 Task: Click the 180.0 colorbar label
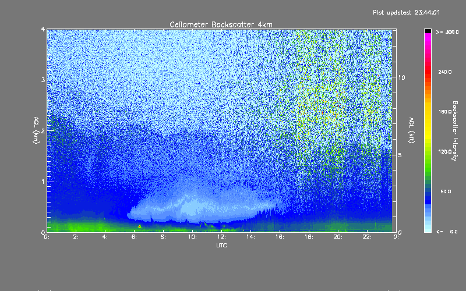point(445,112)
